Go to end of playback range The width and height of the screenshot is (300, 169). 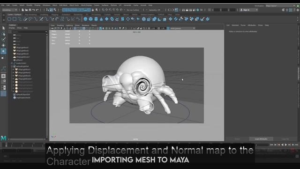(x=297, y=145)
